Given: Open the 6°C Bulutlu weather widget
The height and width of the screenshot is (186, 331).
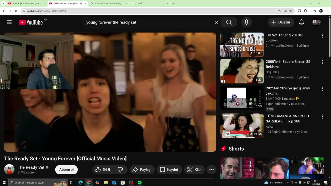Looking at the screenshot, I should pos(273,183).
